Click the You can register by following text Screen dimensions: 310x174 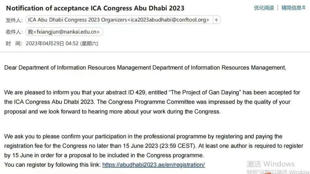[x=53, y=165]
